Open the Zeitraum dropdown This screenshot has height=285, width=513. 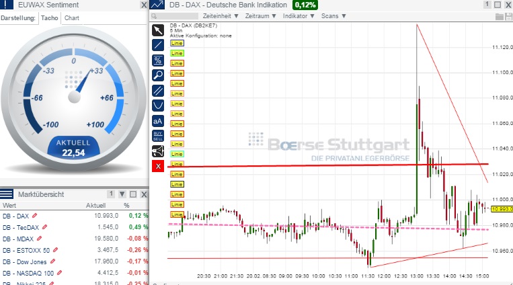[260, 16]
